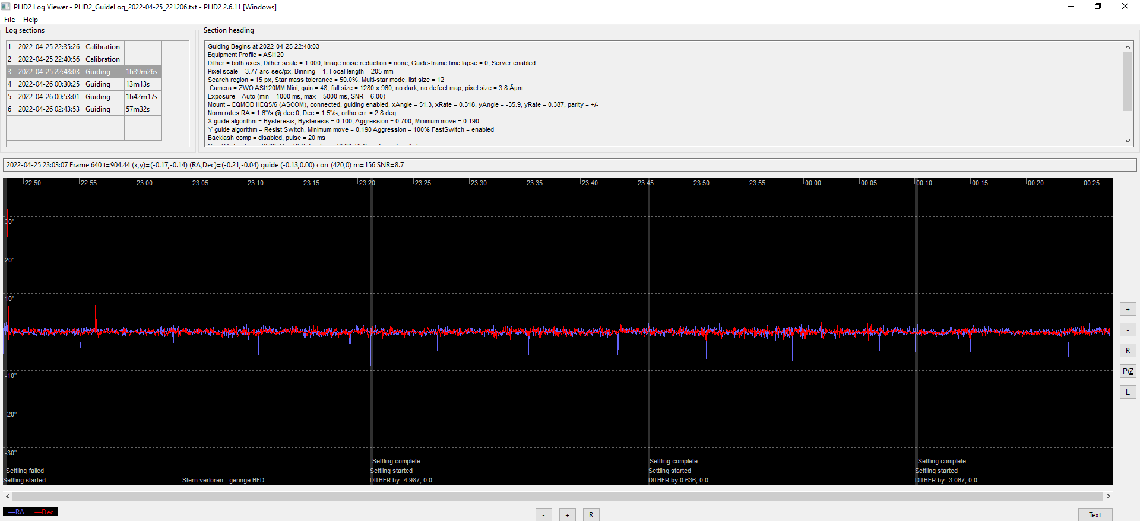Click horizontal zoom out minus button below graph
This screenshot has height=521, width=1140.
pos(544,515)
